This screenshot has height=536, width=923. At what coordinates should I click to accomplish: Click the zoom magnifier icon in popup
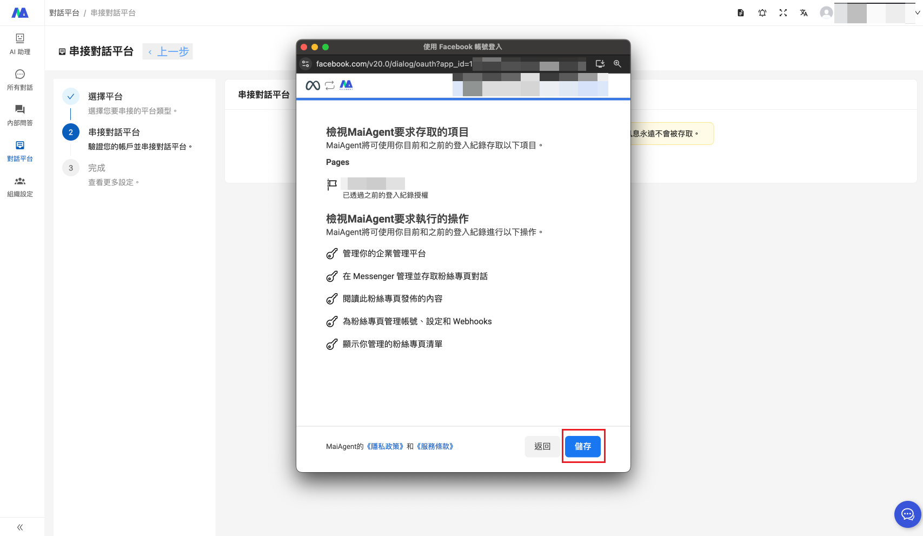coord(617,64)
